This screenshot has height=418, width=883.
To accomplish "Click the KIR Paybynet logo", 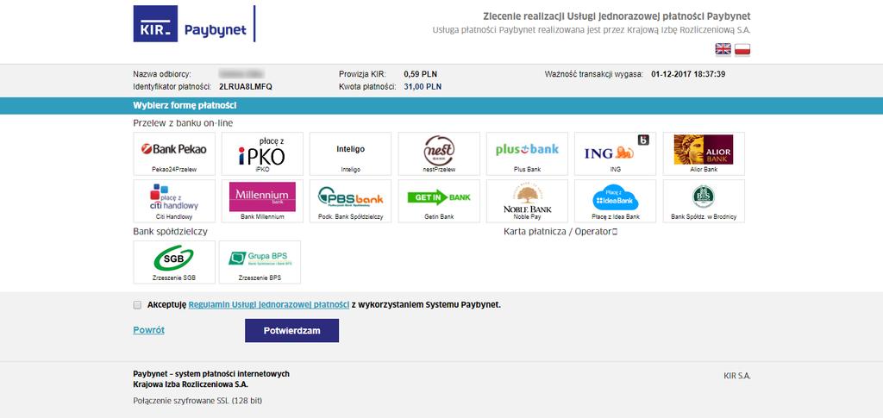I will tap(194, 23).
